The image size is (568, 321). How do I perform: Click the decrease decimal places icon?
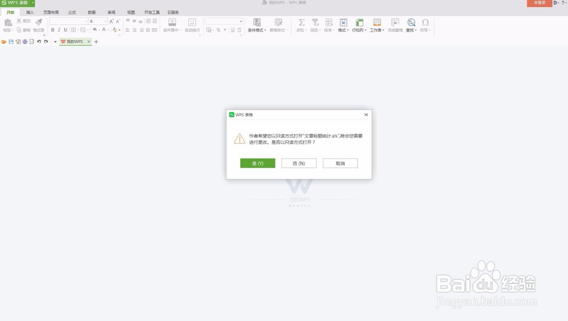(x=240, y=30)
